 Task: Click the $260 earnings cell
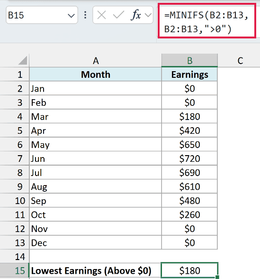coord(189,214)
